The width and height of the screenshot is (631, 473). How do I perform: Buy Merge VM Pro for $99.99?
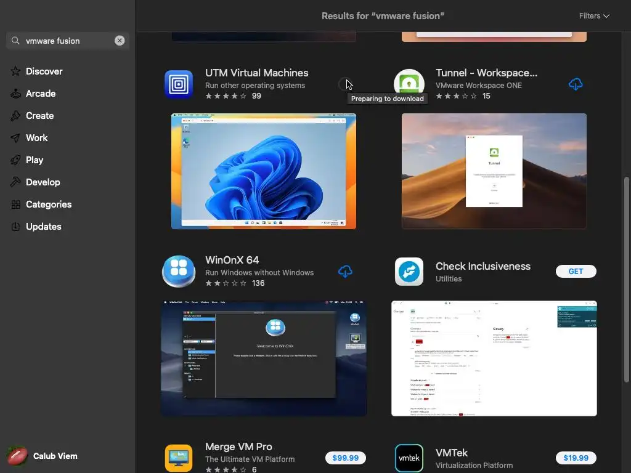(345, 458)
